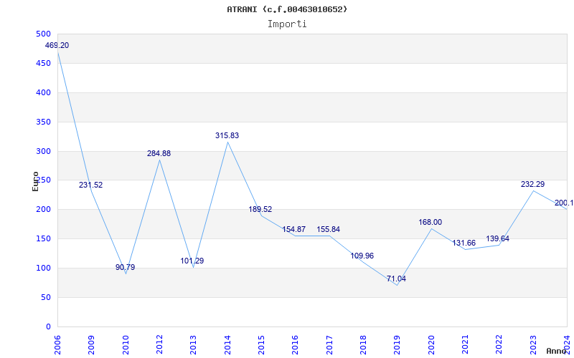Screen dimensions: 574x358
Task: Select the 109.96 data label
Action: point(362,256)
